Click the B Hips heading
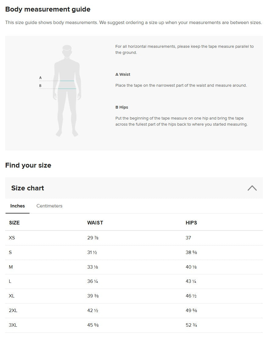The height and width of the screenshot is (337, 265). (122, 107)
